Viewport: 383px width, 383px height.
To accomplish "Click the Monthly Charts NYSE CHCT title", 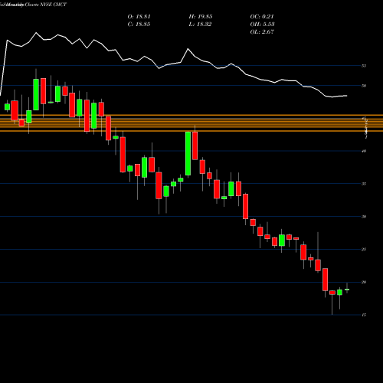I will [x=33, y=5].
